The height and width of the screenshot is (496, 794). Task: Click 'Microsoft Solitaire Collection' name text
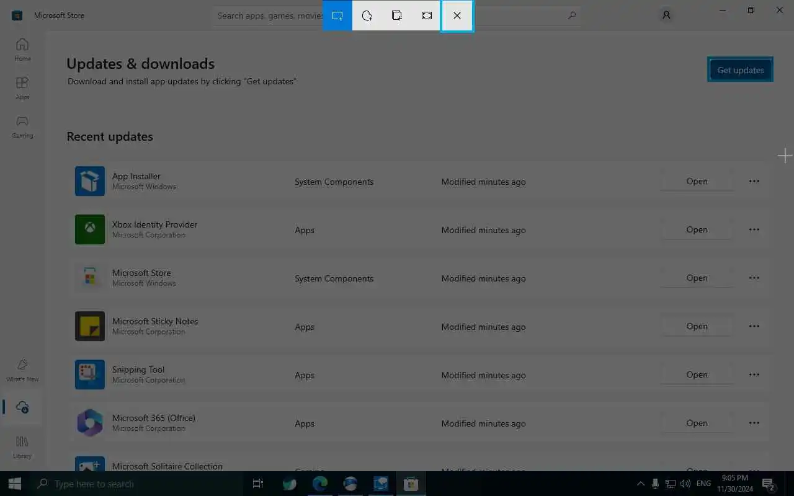pos(167,466)
